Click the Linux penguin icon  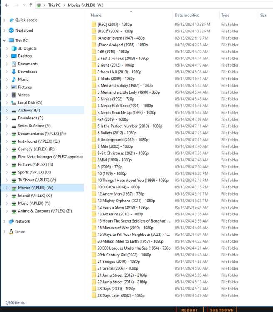pos(11,232)
